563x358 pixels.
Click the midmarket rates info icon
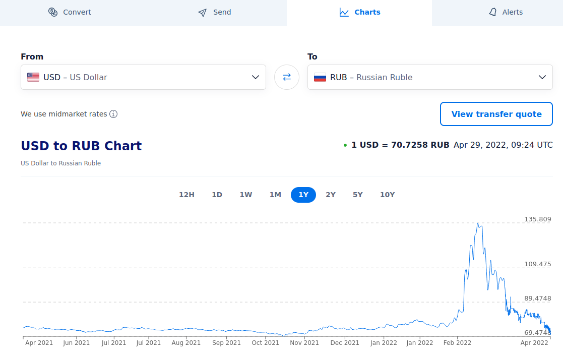click(113, 114)
